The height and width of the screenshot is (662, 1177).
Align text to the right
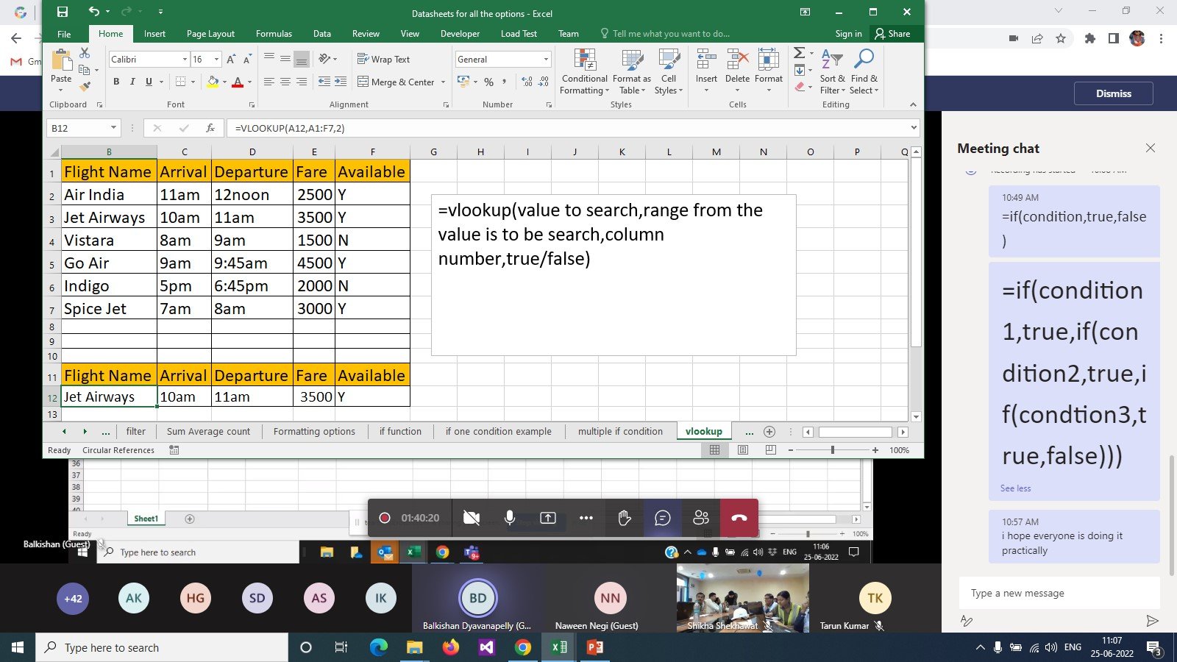(302, 82)
